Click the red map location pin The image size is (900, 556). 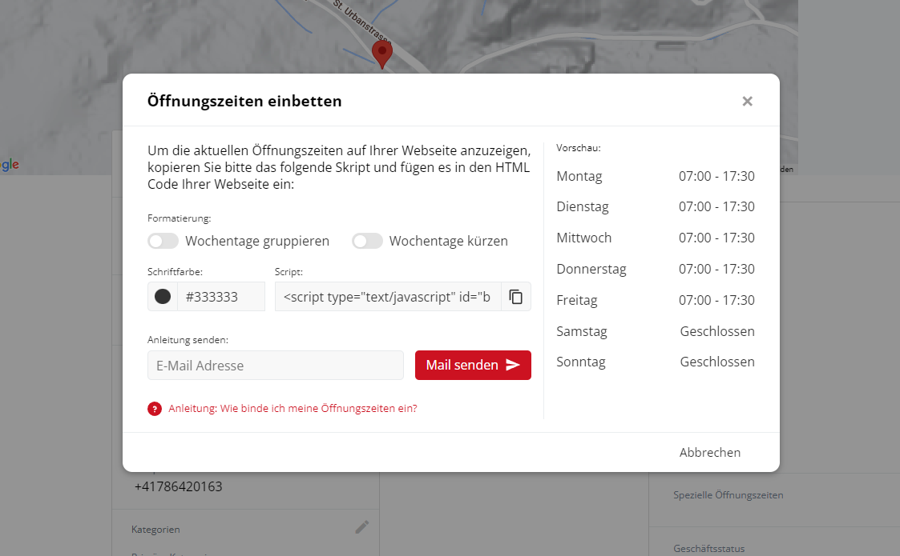pos(382,54)
